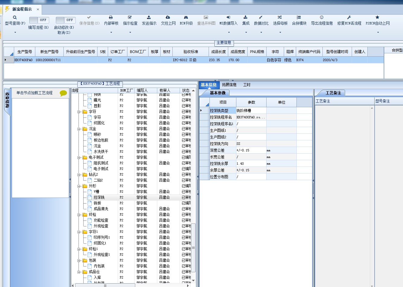
Task: Collapse the 终检 tree node
Action: click(79, 215)
